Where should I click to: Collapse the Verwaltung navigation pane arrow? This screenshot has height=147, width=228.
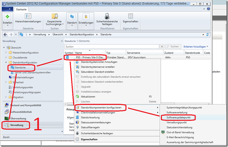[x=62, y=41]
